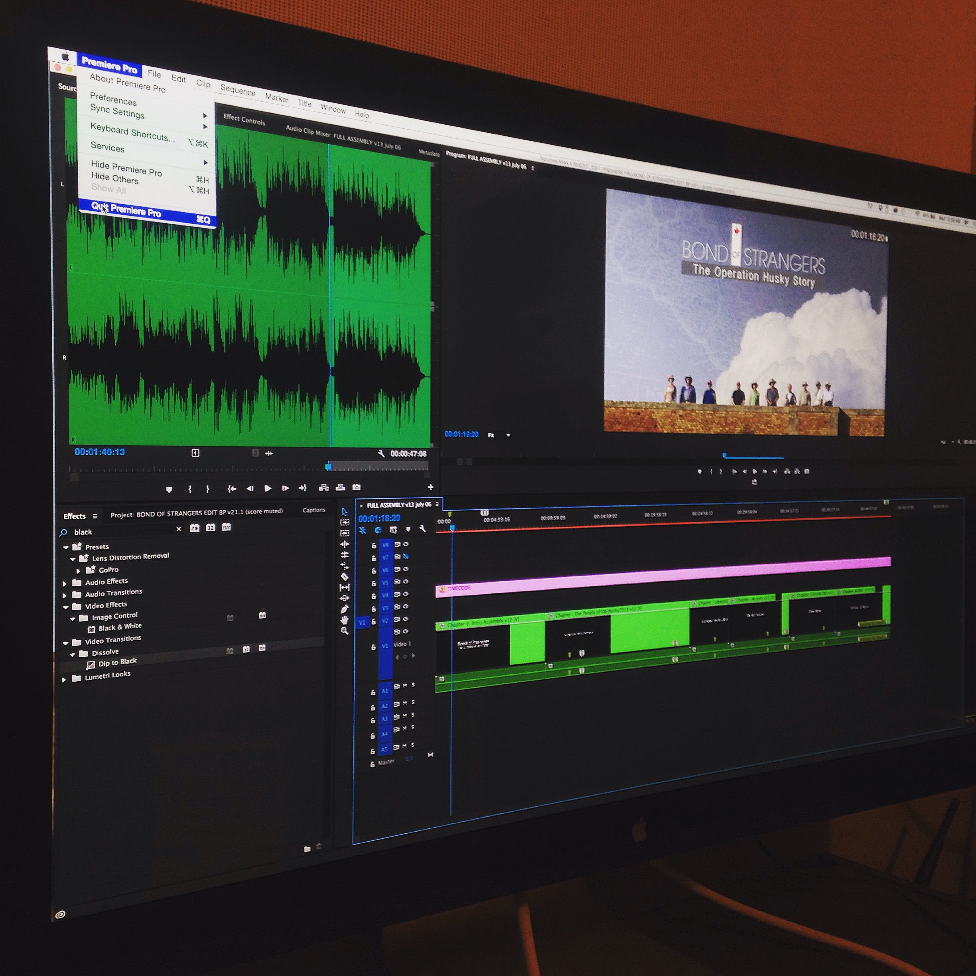Click timeline playhead at ruler
Screen dimensions: 976x976
(x=452, y=528)
